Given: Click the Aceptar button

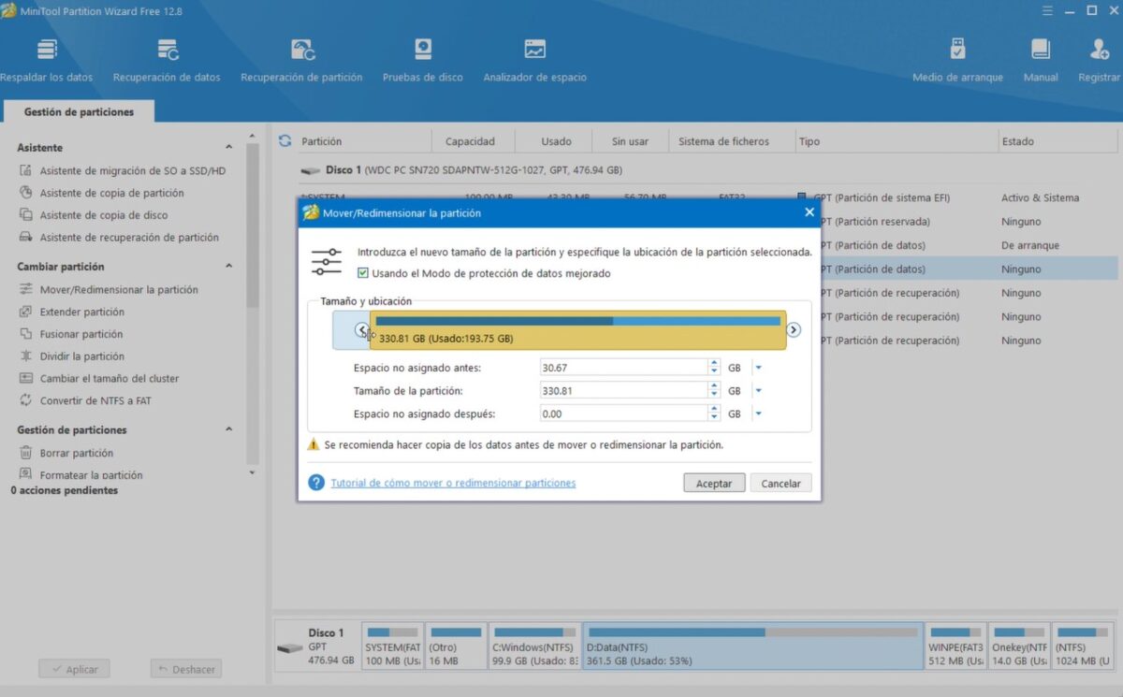Looking at the screenshot, I should pyautogui.click(x=714, y=484).
